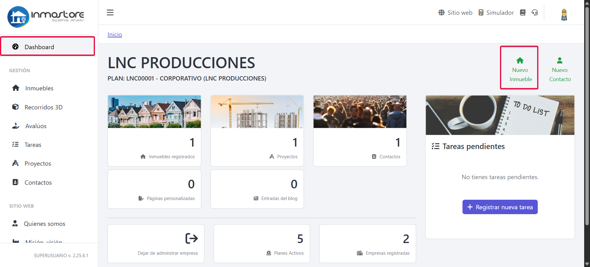Screen dimensions: 590x267
Task: Click the SUPERUSUARIO v. 2.25.6.1 text
Action: (x=61, y=256)
